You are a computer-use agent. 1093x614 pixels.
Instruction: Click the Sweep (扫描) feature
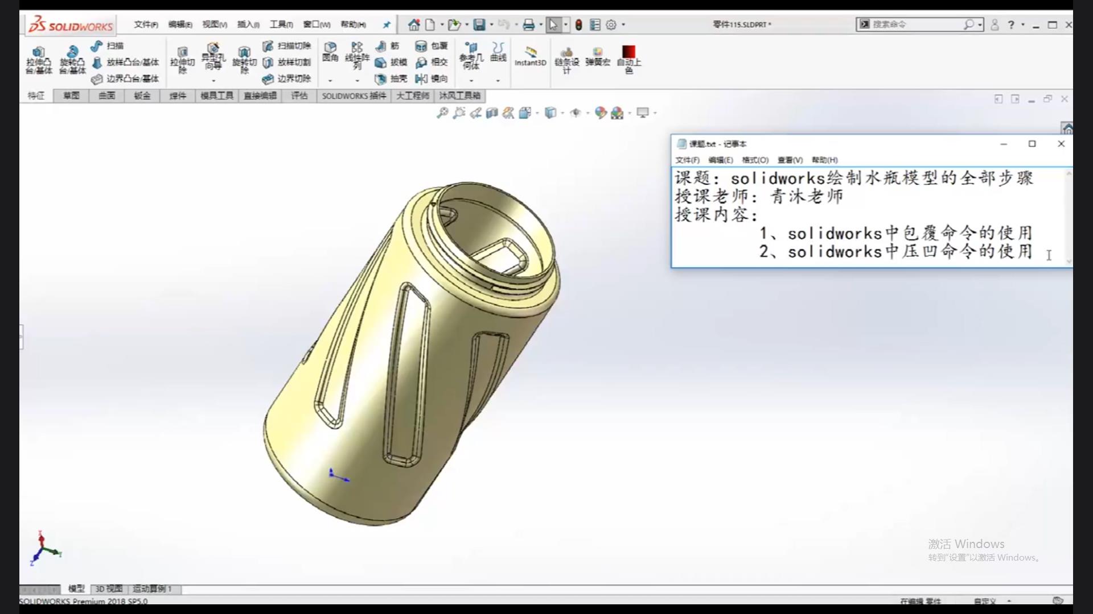pos(108,45)
